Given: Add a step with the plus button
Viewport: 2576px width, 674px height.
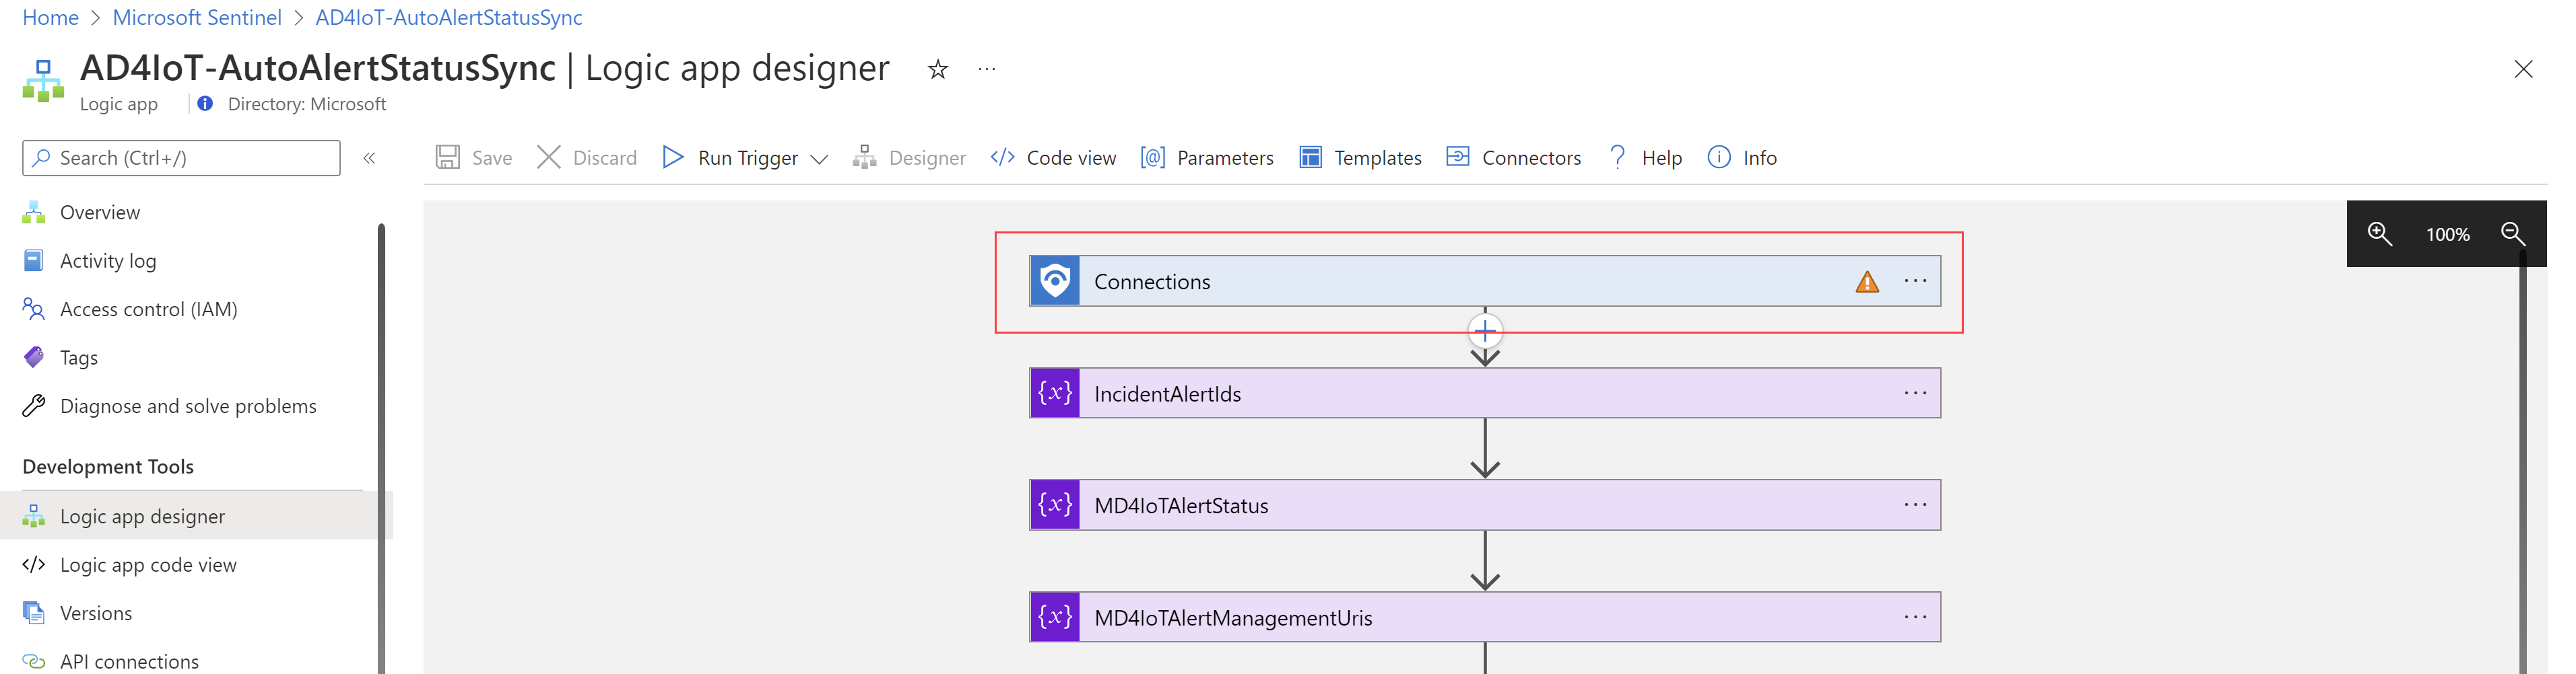Looking at the screenshot, I should 1485,330.
